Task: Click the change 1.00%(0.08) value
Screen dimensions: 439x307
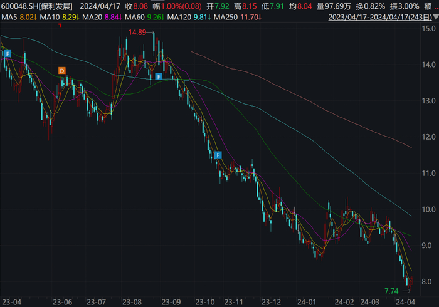Action: coord(181,6)
